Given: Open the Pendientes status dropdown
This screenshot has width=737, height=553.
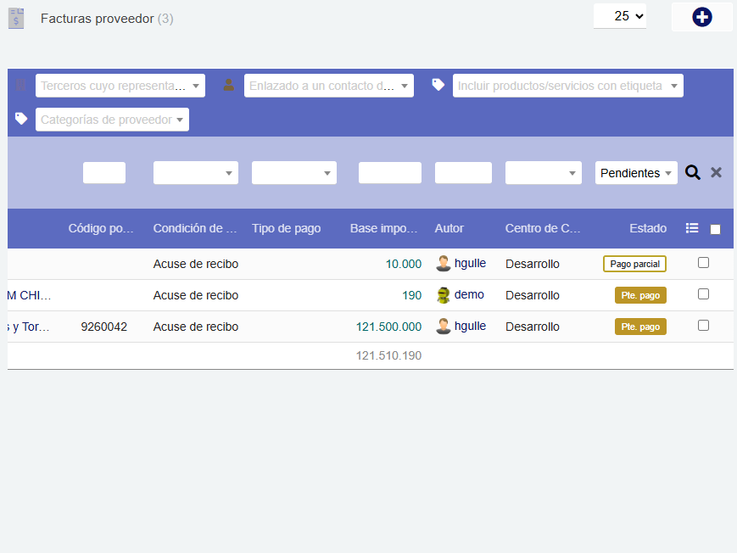Looking at the screenshot, I should [636, 172].
